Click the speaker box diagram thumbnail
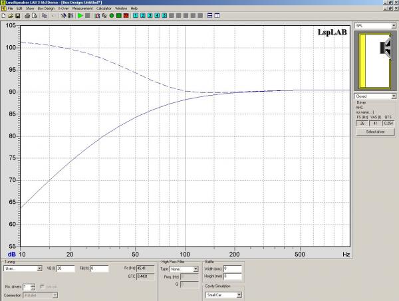The image size is (399, 301). 375,61
